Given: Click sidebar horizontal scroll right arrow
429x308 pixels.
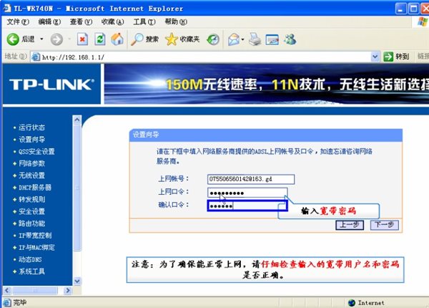Looking at the screenshot, I should pyautogui.click(x=67, y=290).
